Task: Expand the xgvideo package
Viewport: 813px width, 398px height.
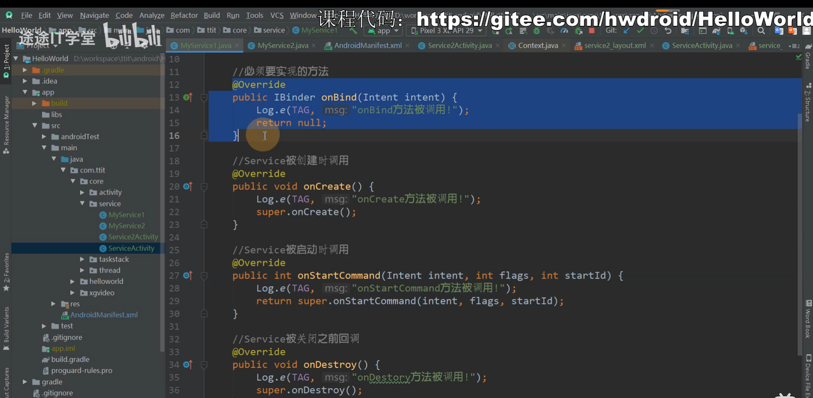Action: coord(73,292)
